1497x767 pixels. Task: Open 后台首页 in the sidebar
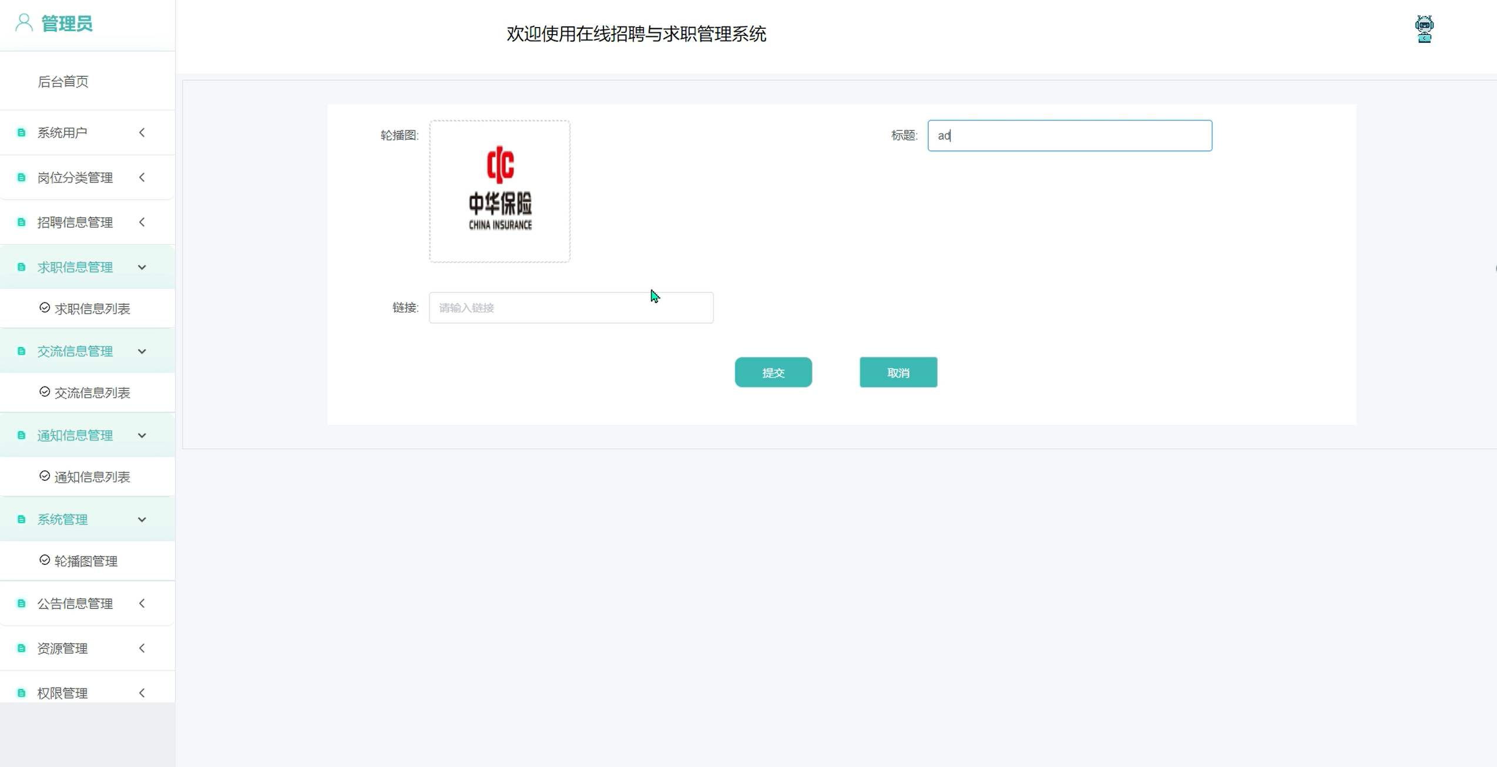pyautogui.click(x=63, y=82)
